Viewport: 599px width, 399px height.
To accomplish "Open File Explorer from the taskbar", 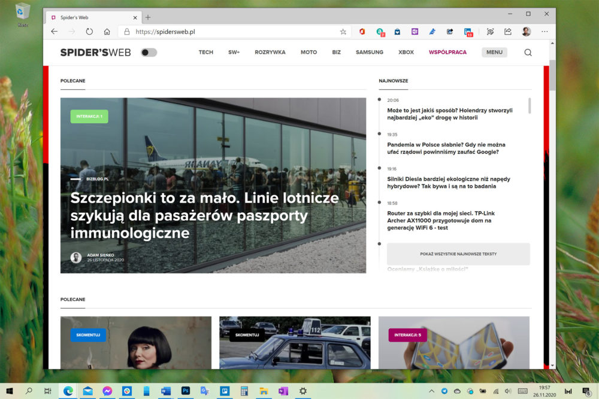I will (264, 391).
